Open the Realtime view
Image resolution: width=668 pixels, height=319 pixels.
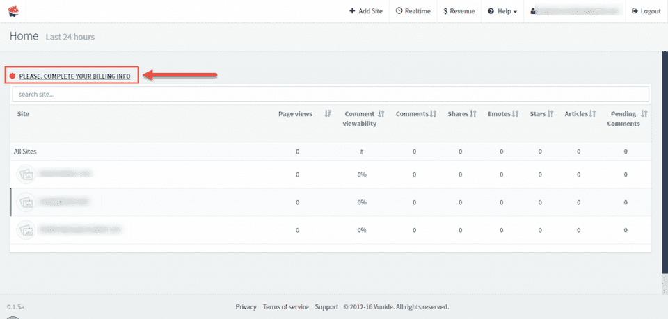pyautogui.click(x=413, y=11)
